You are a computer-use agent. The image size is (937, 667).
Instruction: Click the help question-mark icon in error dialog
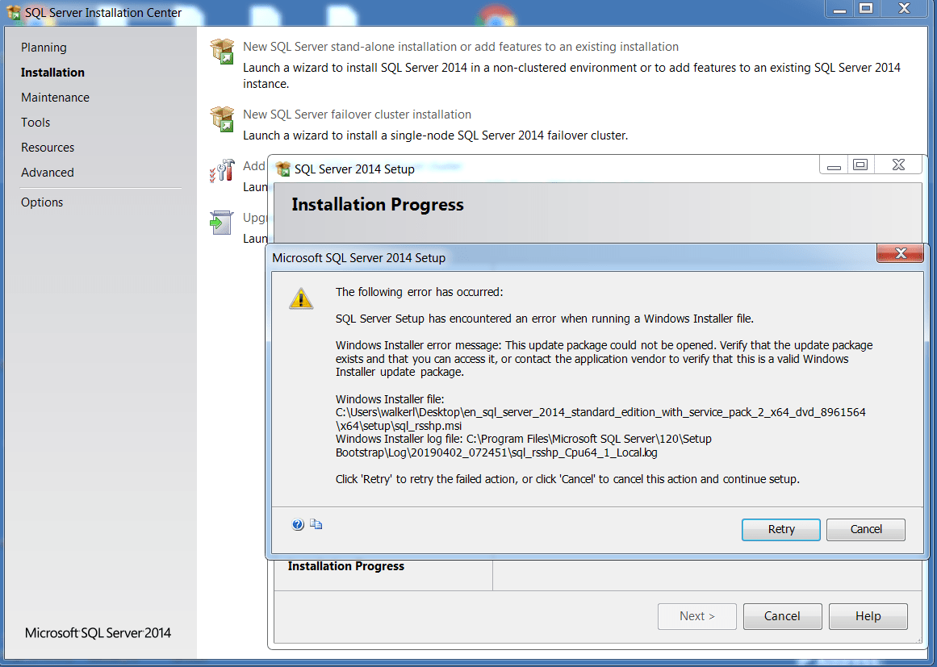pos(298,524)
